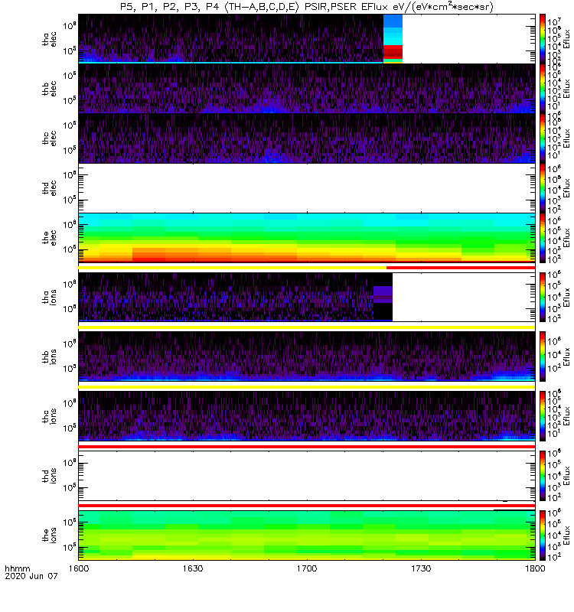Click the thc ions spectrogram panel
574x612 pixels.
307,416
